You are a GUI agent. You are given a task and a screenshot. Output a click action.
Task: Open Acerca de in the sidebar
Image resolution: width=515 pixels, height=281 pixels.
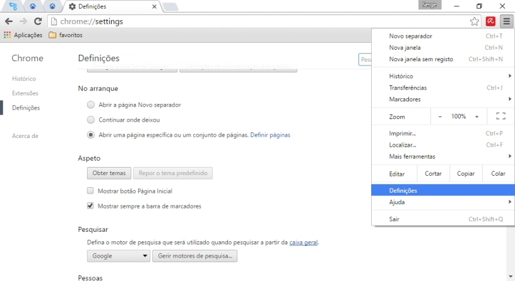point(25,136)
